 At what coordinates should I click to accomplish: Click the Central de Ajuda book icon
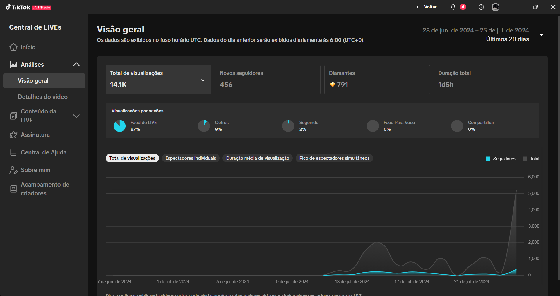[13, 152]
